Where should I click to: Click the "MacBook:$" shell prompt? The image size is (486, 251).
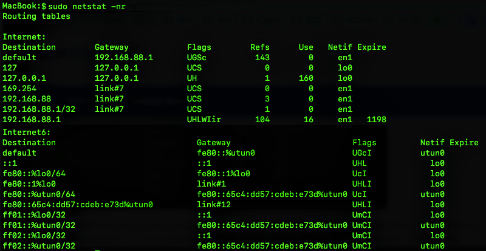click(23, 6)
